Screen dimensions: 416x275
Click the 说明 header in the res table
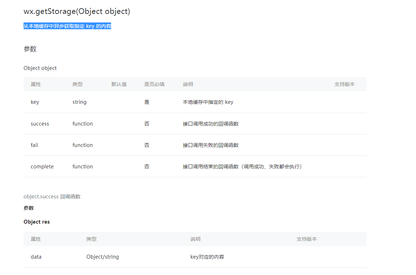[195, 239]
